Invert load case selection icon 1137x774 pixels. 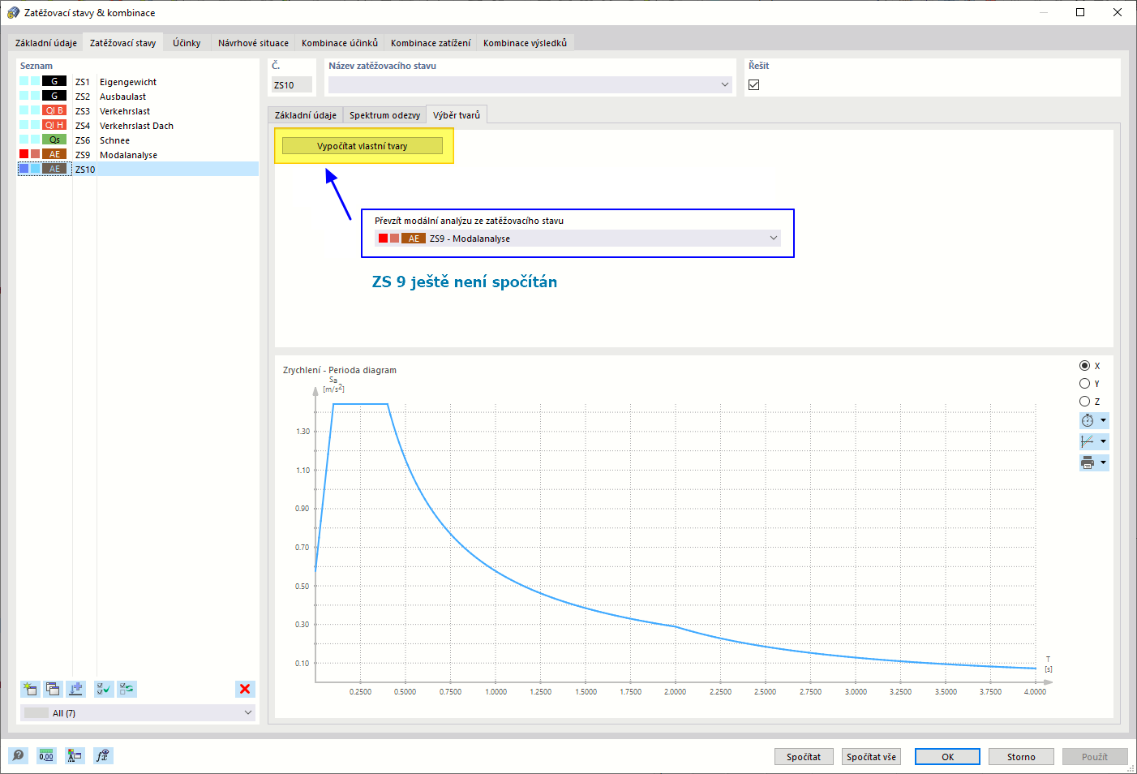(127, 689)
